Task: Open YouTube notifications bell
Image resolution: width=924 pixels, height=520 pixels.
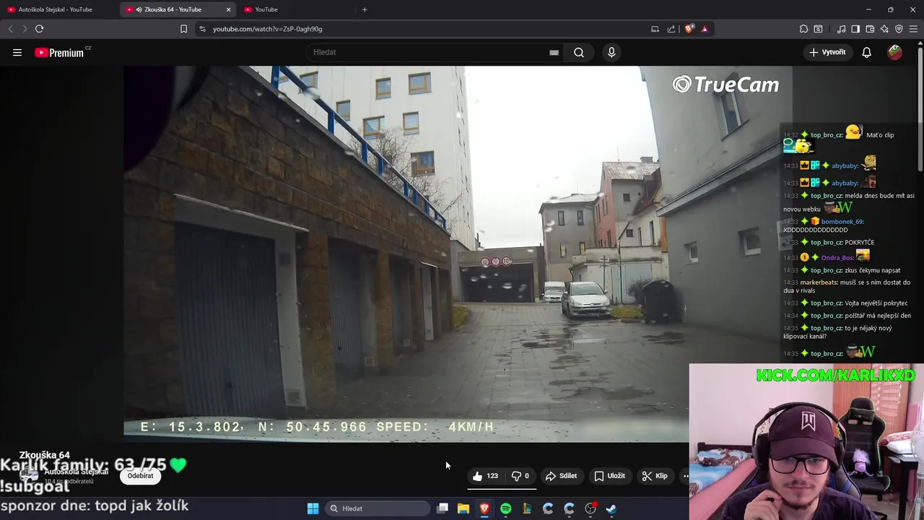Action: click(867, 52)
